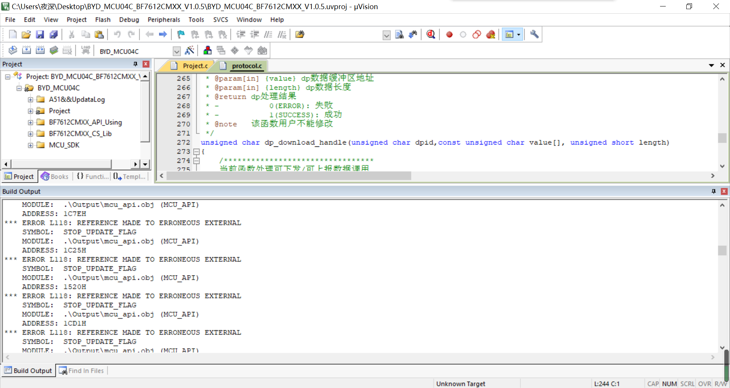Open the Pack Installer icon
This screenshot has height=388, width=730.
click(x=262, y=50)
